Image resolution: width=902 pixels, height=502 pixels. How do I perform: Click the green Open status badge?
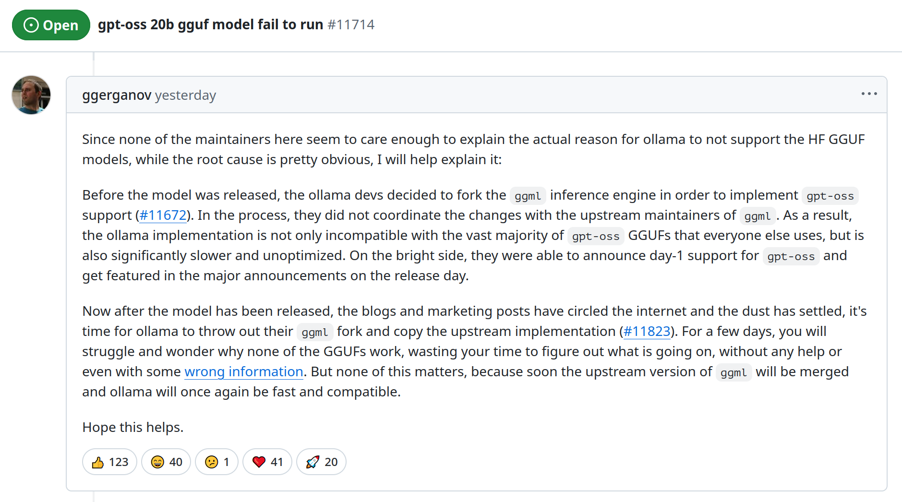(51, 25)
